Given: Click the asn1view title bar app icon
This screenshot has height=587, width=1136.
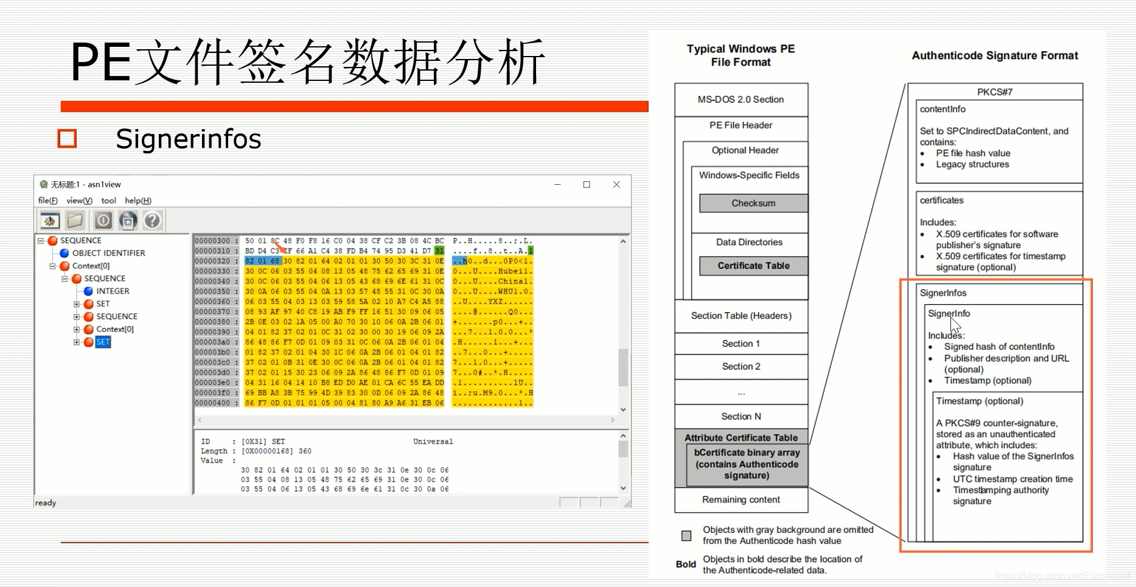Looking at the screenshot, I should click(x=43, y=184).
